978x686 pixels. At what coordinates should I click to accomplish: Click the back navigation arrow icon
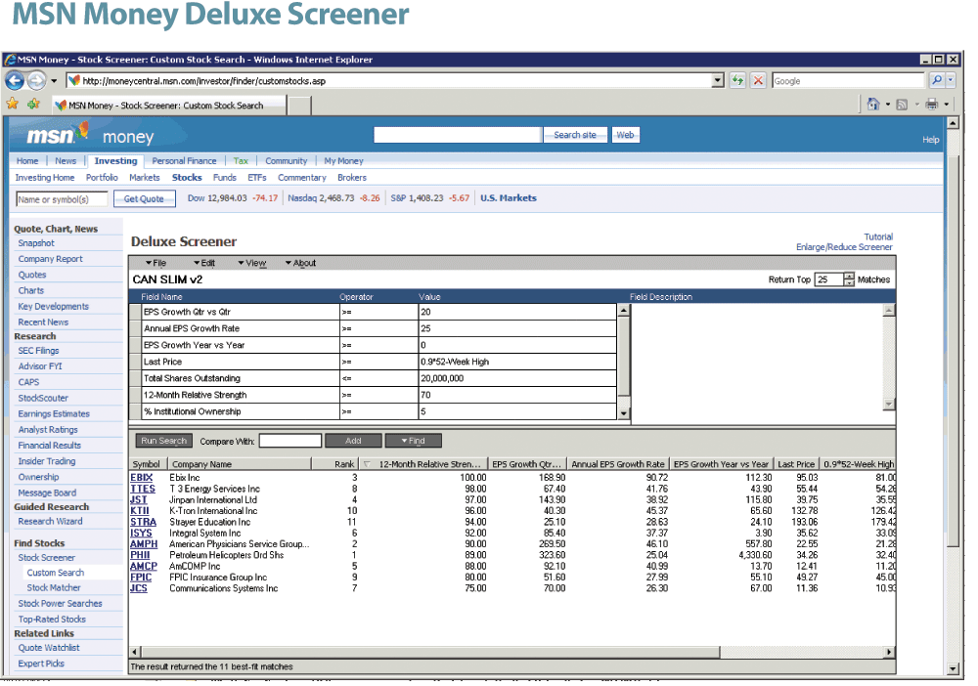[13, 80]
